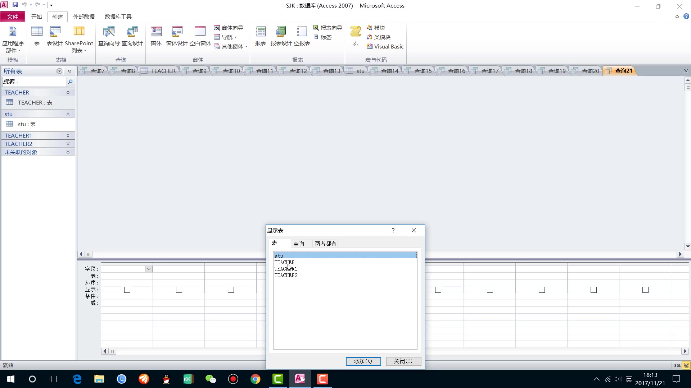Image resolution: width=691 pixels, height=388 pixels.
Task: Create a new table with 表 icon
Action: tap(37, 36)
